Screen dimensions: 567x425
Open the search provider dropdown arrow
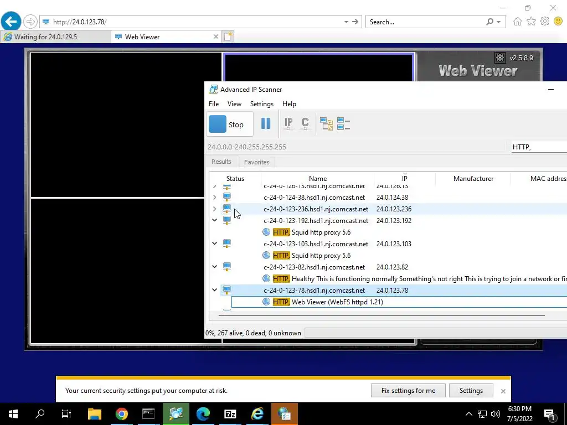[499, 22]
